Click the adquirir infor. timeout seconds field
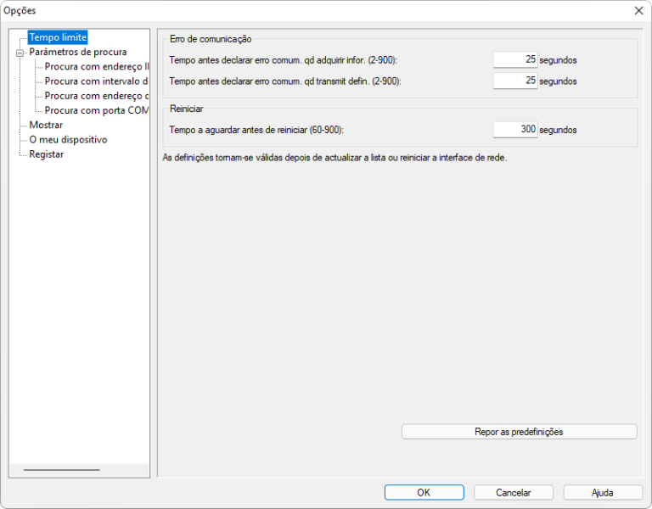The width and height of the screenshot is (652, 509). coord(514,59)
